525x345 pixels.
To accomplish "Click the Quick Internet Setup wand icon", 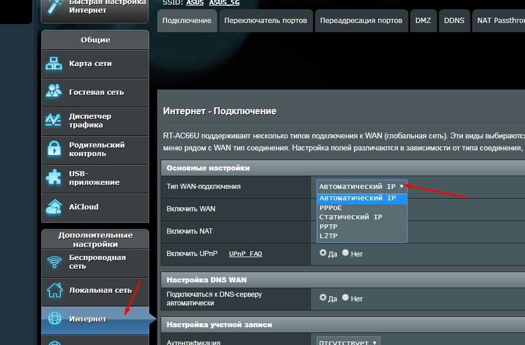I will pyautogui.click(x=55, y=7).
